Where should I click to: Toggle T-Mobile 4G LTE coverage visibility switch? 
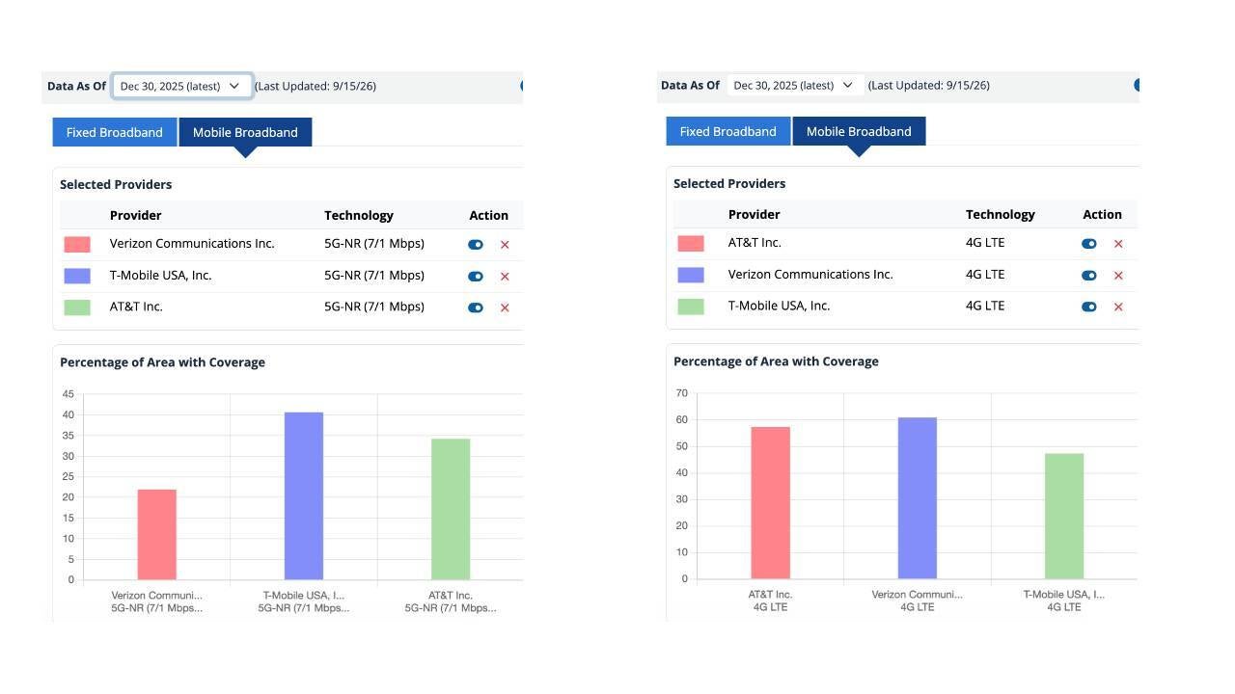tap(1089, 307)
